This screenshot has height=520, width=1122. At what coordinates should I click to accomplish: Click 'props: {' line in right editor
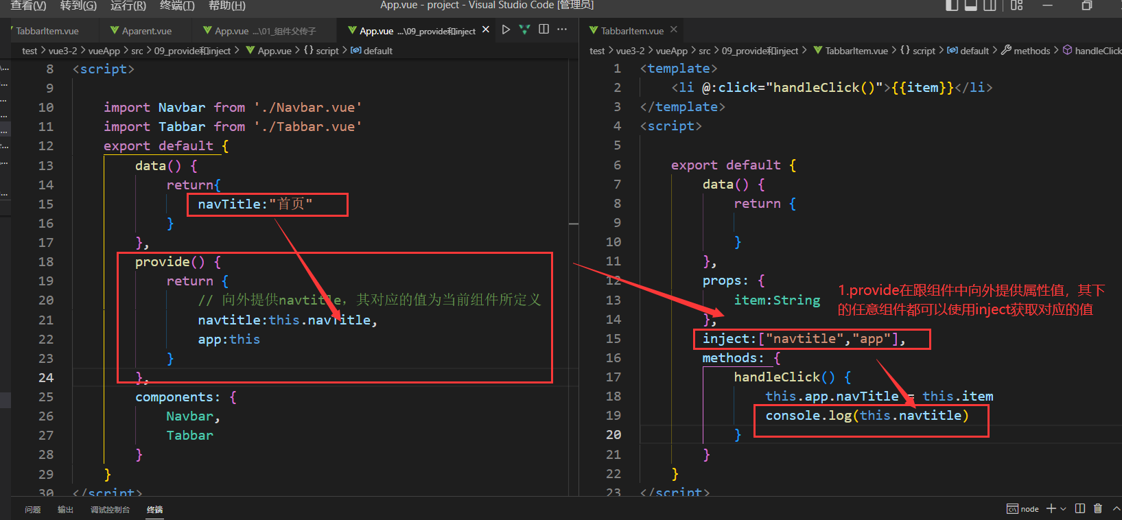pos(733,281)
